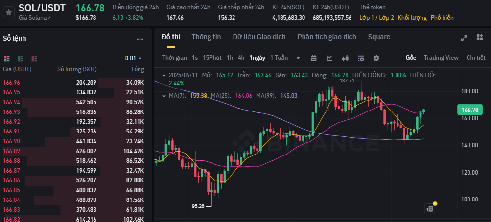Open the Giá Solana link
The width and height of the screenshot is (491, 222).
pyautogui.click(x=35, y=18)
